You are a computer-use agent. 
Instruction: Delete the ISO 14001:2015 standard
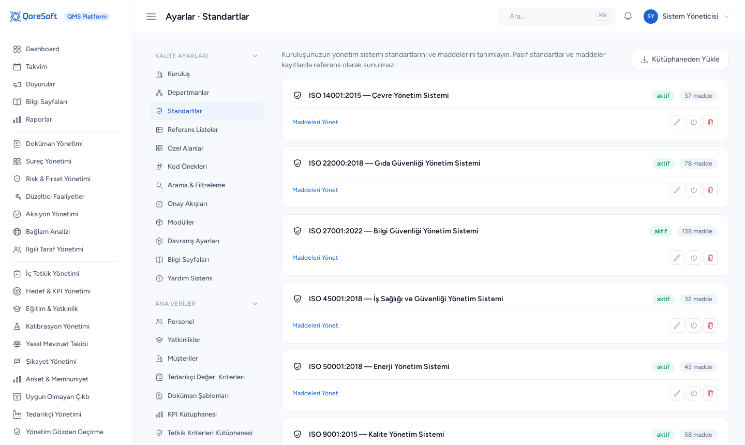point(710,122)
